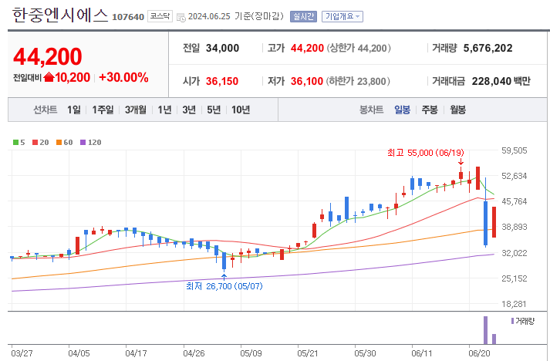Click the calendar icon beside the date
This screenshot has width=550, height=361.
tap(181, 17)
